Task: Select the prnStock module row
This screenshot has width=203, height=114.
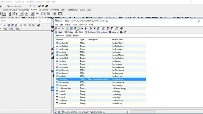Action: coord(101,104)
